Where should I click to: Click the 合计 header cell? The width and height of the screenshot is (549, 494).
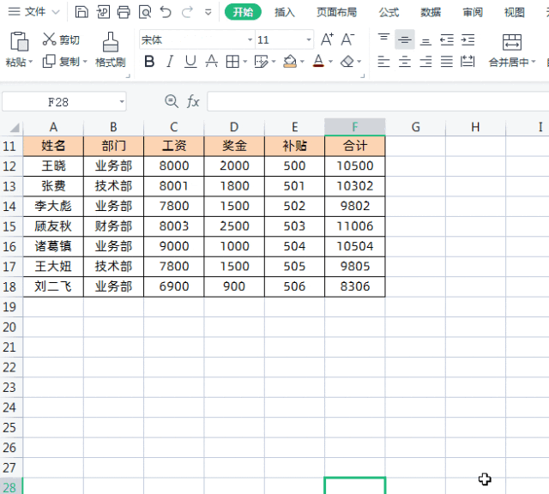354,146
